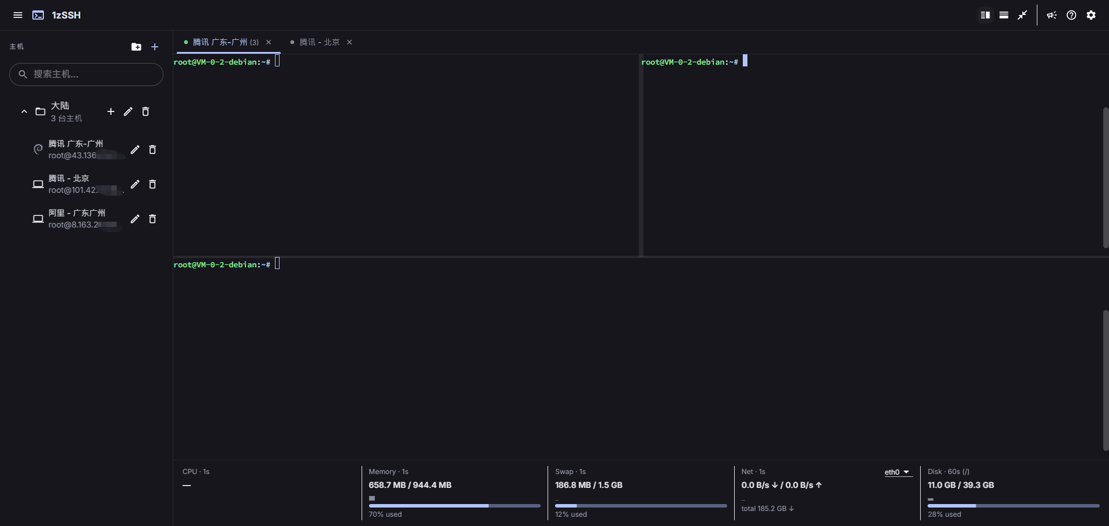This screenshot has height=526, width=1109.
Task: Click the new folder icon in hosts panel
Action: point(136,47)
